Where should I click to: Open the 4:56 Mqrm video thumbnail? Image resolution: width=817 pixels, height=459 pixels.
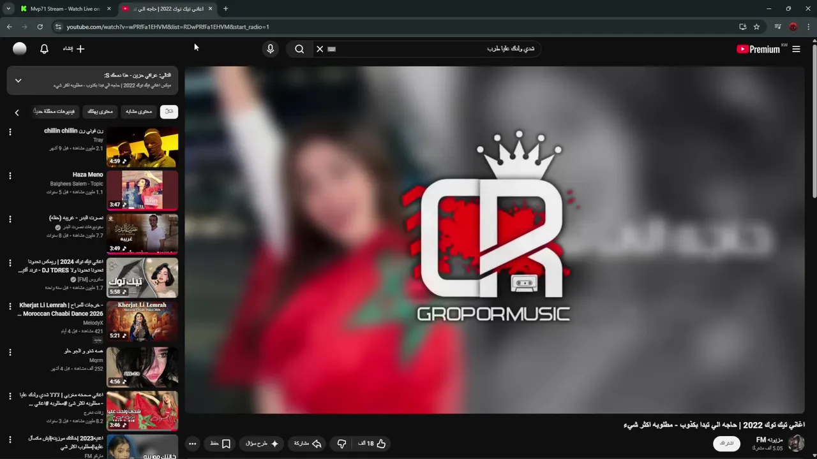[x=142, y=366]
